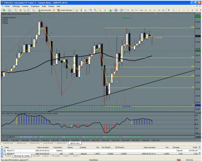Viewport: 202px width, 162px height.
Task: Select the M30 timeframe
Action: click(141, 10)
